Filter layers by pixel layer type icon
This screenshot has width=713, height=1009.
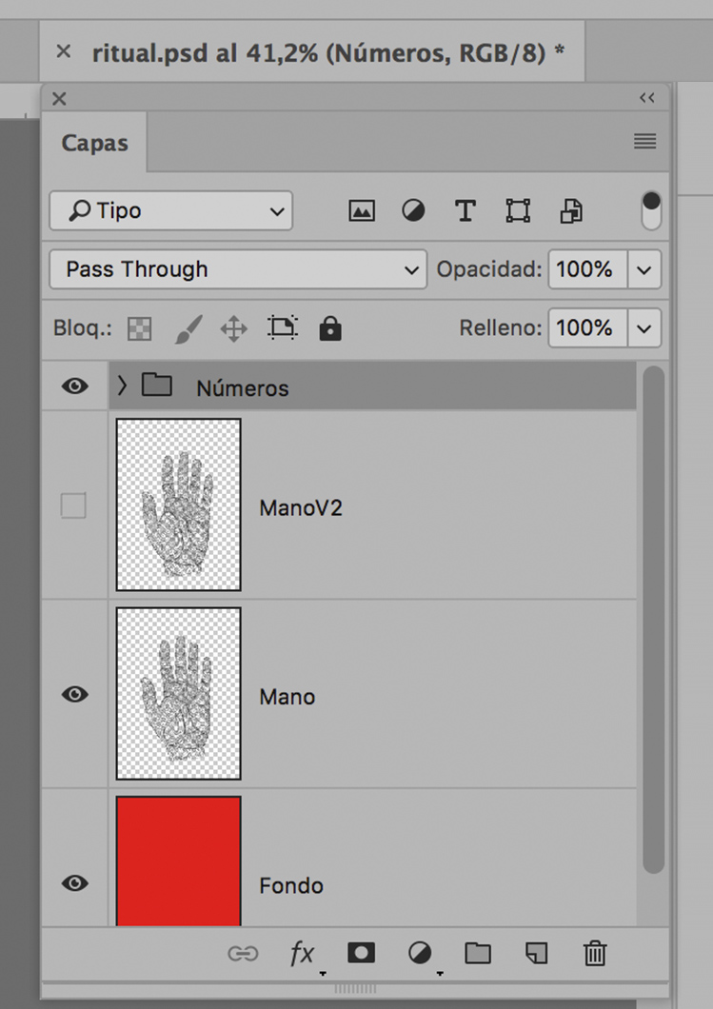[362, 211]
